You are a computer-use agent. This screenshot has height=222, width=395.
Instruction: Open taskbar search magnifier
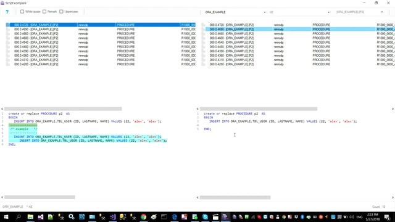(x=19, y=216)
